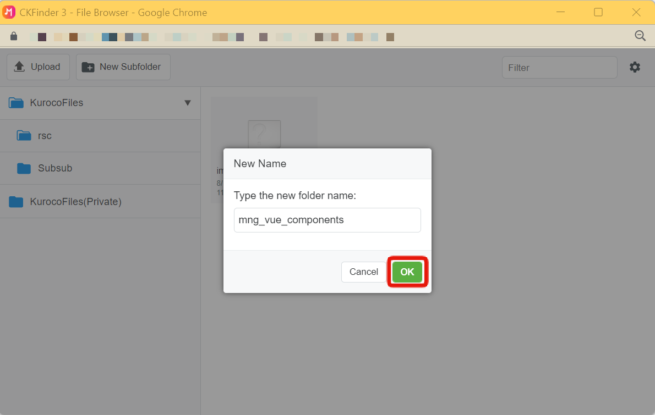The height and width of the screenshot is (415, 655).
Task: Click the Filter search box
Action: (559, 67)
